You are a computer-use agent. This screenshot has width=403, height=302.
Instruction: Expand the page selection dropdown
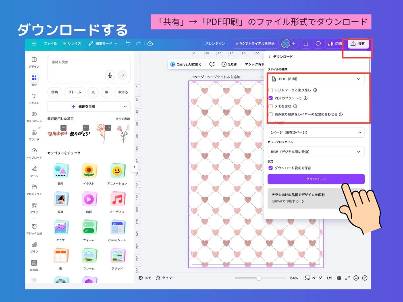pos(316,132)
